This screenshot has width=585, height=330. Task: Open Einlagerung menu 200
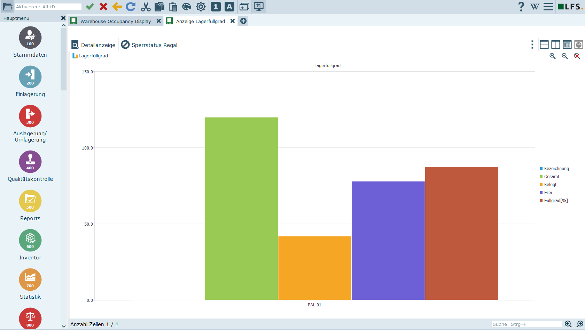click(30, 77)
